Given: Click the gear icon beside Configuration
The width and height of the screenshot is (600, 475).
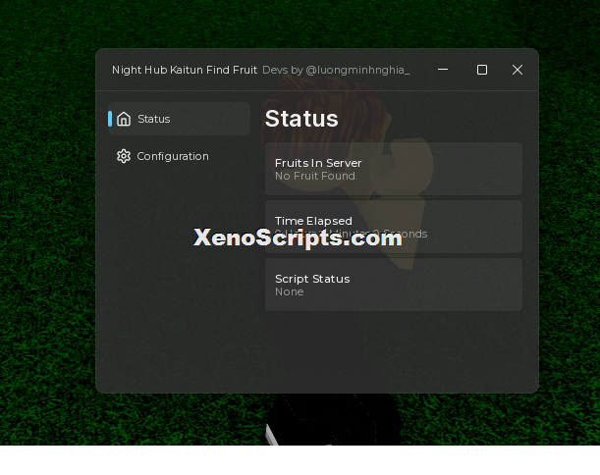Looking at the screenshot, I should [124, 156].
